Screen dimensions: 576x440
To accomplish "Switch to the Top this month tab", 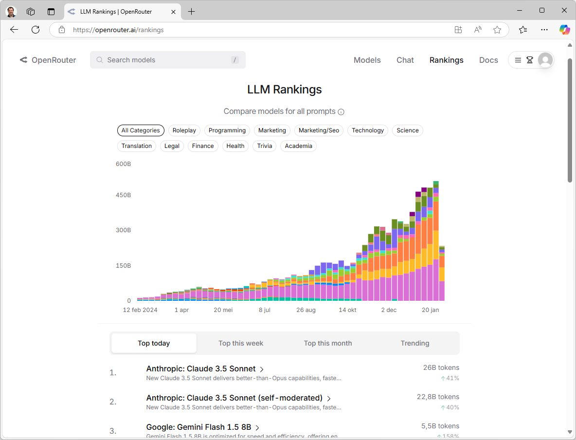I will [328, 343].
